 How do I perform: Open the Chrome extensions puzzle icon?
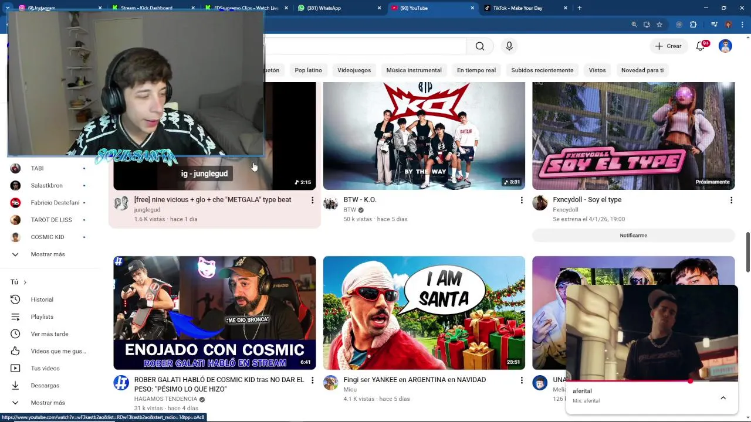pyautogui.click(x=693, y=25)
